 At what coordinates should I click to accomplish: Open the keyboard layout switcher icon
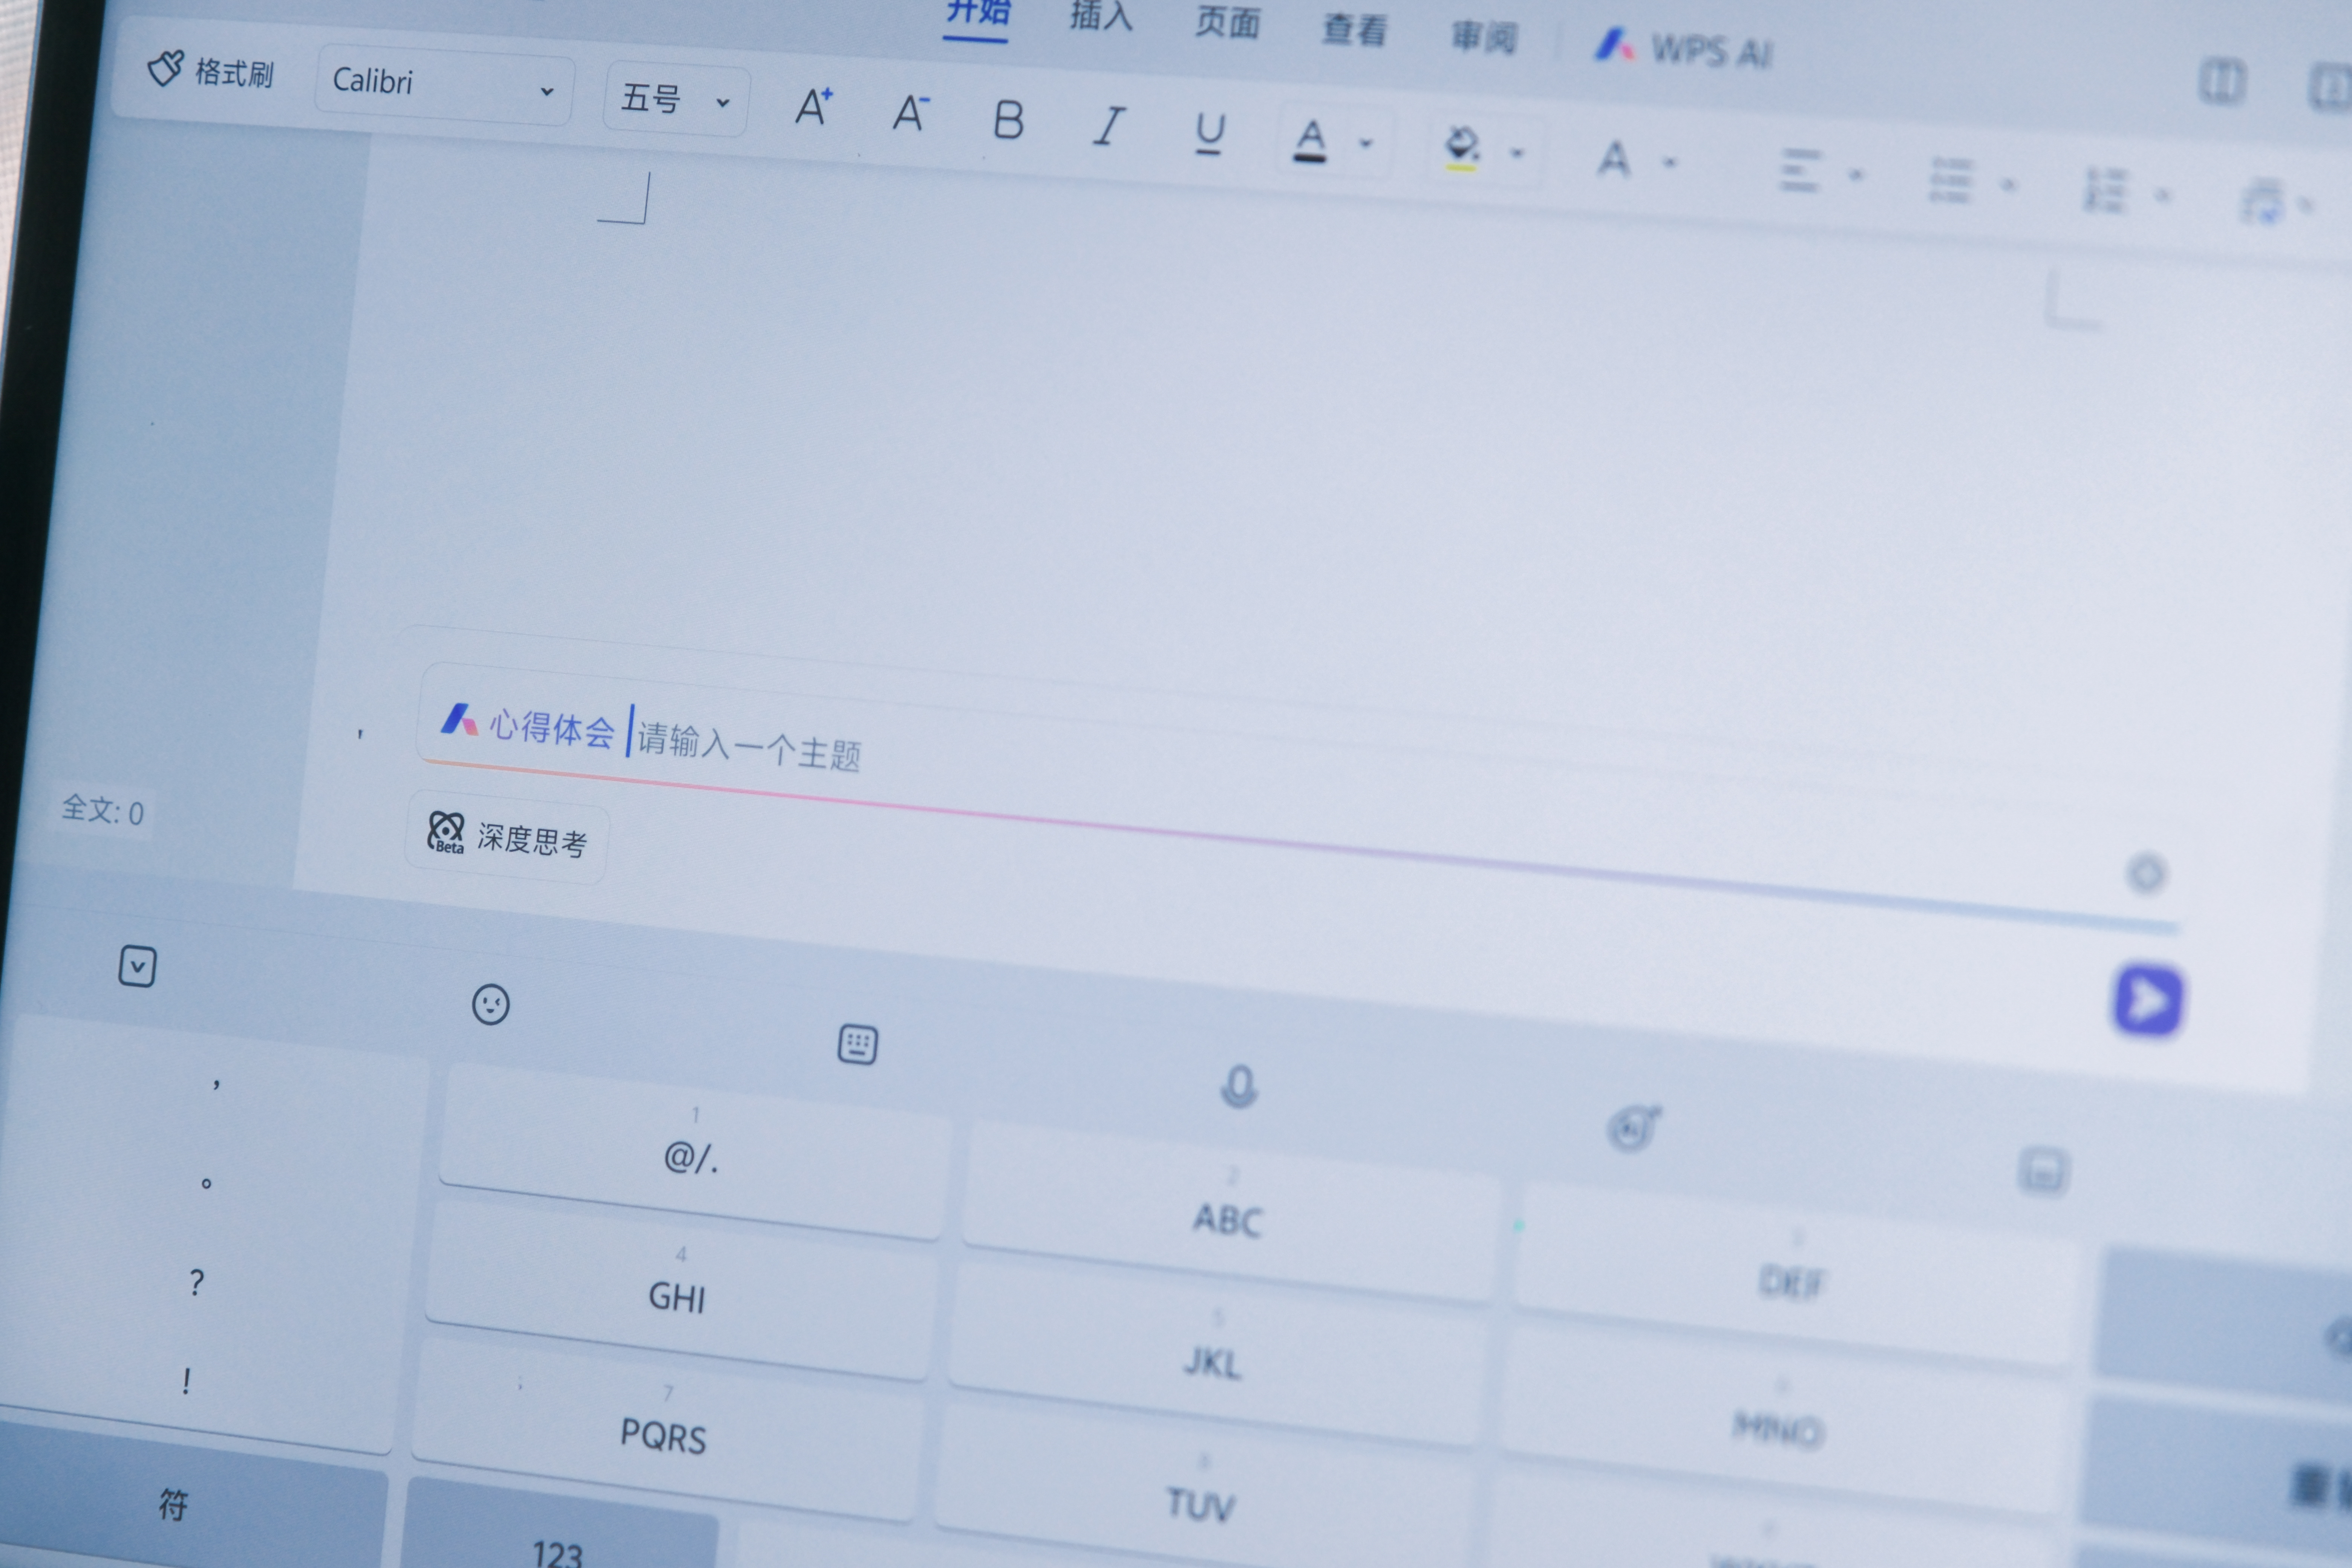pos(857,1044)
